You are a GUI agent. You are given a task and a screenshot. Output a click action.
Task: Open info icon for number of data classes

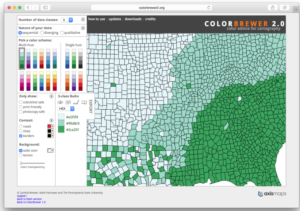pyautogui.click(x=83, y=19)
